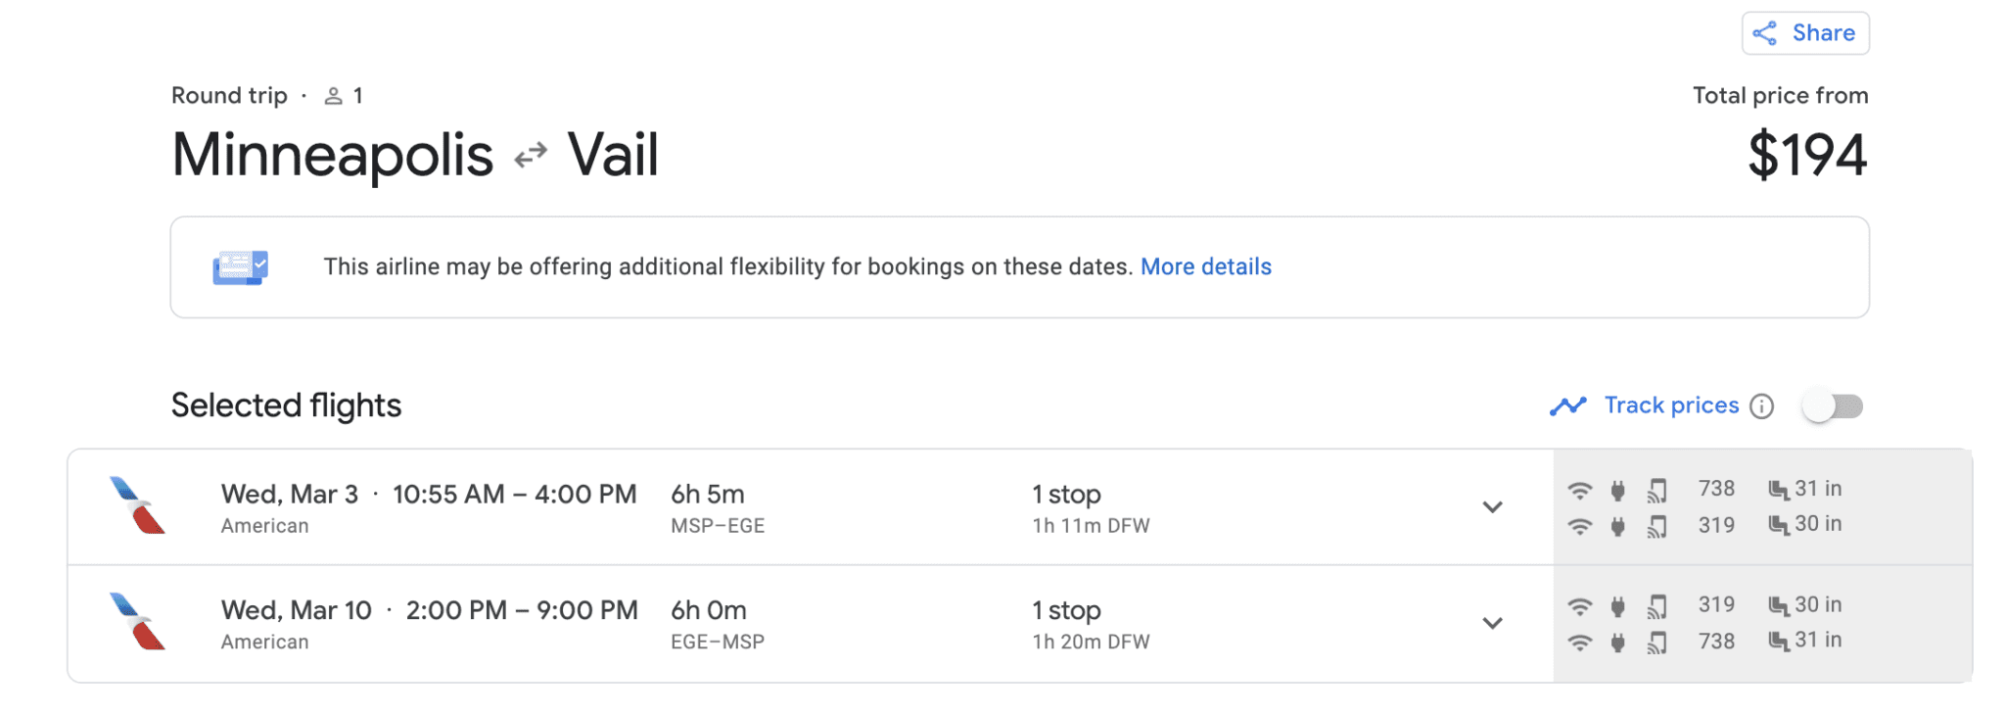Click the ticket flexibility banner icon
Image resolution: width=2005 pixels, height=715 pixels.
click(x=240, y=265)
